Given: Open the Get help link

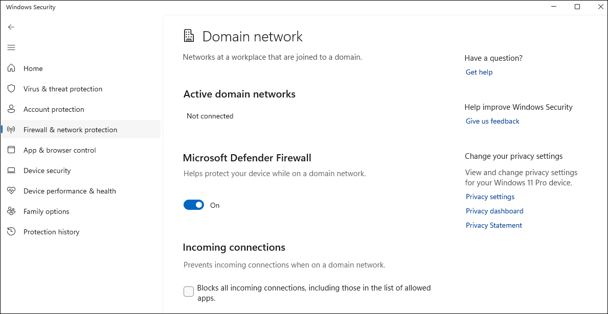Looking at the screenshot, I should (479, 71).
